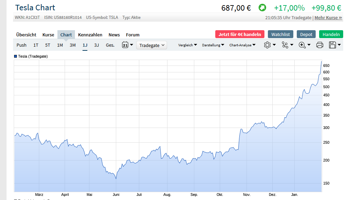Expand the Tradegate exchange selector
This screenshot has height=200, width=348.
151,45
